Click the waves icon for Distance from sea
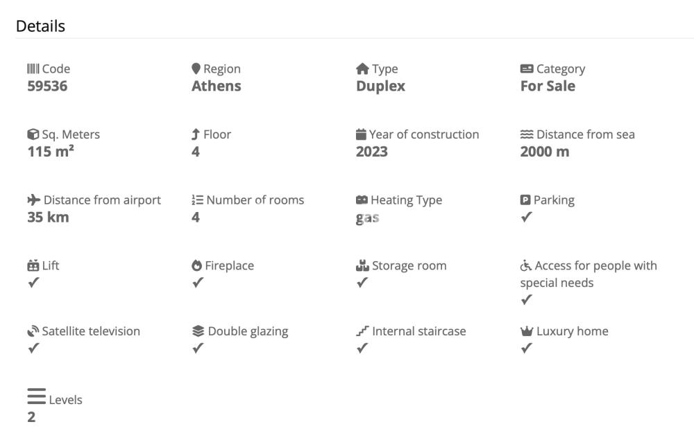This screenshot has height=431, width=694. click(x=527, y=134)
